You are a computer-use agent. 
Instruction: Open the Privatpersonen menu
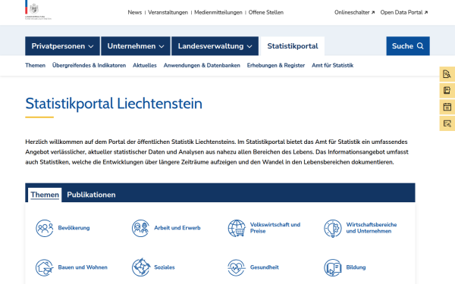click(x=62, y=46)
